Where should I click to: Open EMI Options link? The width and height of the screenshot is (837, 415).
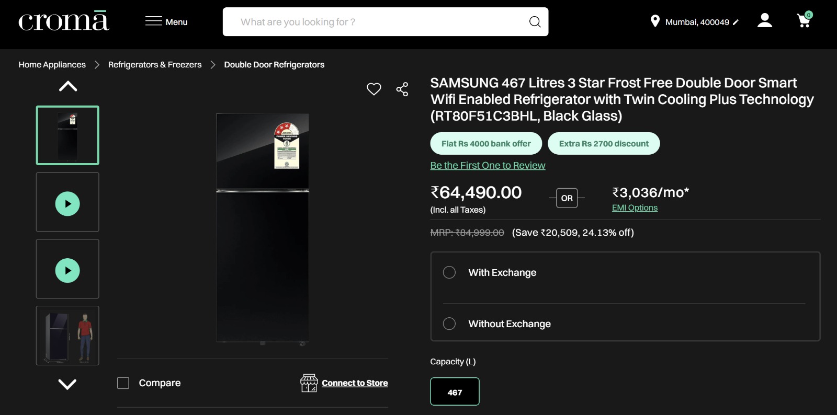point(635,208)
